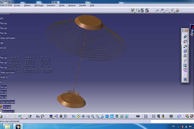Open the lock icon dropdown arrow
194x129 pixels.
[x=63, y=118]
